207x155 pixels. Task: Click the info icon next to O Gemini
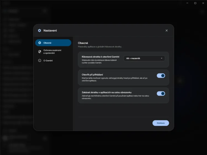tap(39, 61)
